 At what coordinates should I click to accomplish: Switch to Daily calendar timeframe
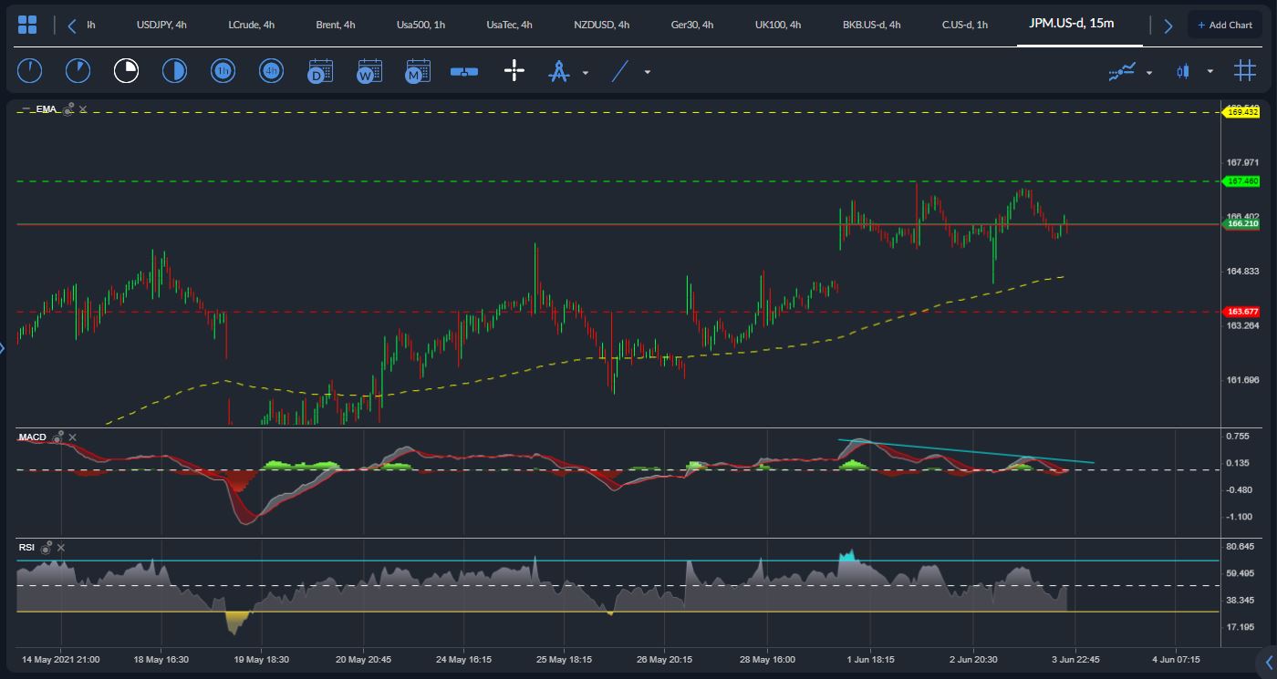pyautogui.click(x=320, y=70)
